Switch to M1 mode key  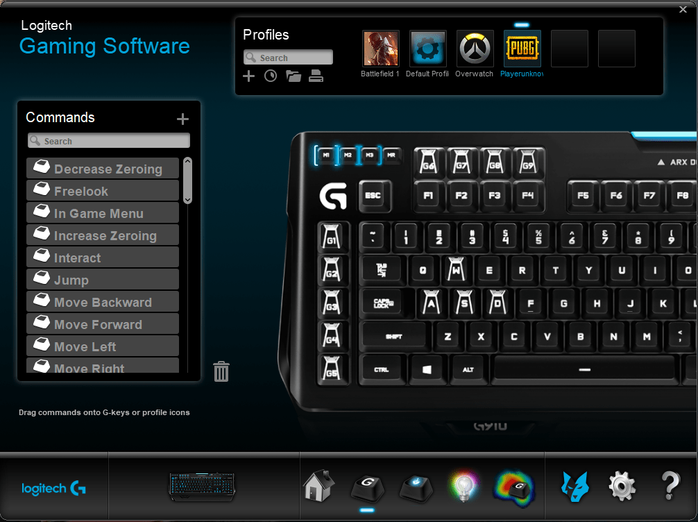326,155
